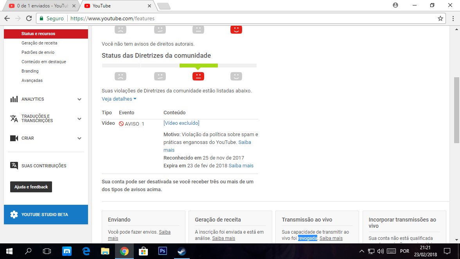Open Microsoft Edge from the taskbar
This screenshot has width=460, height=259.
tap(86, 251)
